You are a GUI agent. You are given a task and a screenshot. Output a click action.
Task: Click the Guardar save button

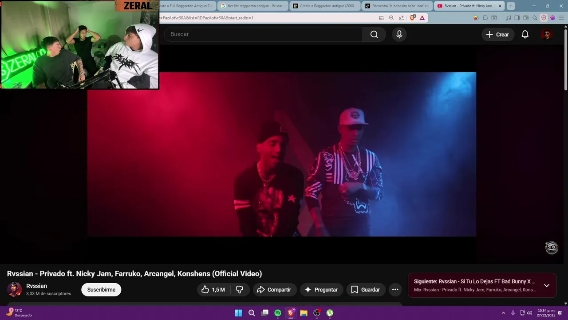(366, 289)
